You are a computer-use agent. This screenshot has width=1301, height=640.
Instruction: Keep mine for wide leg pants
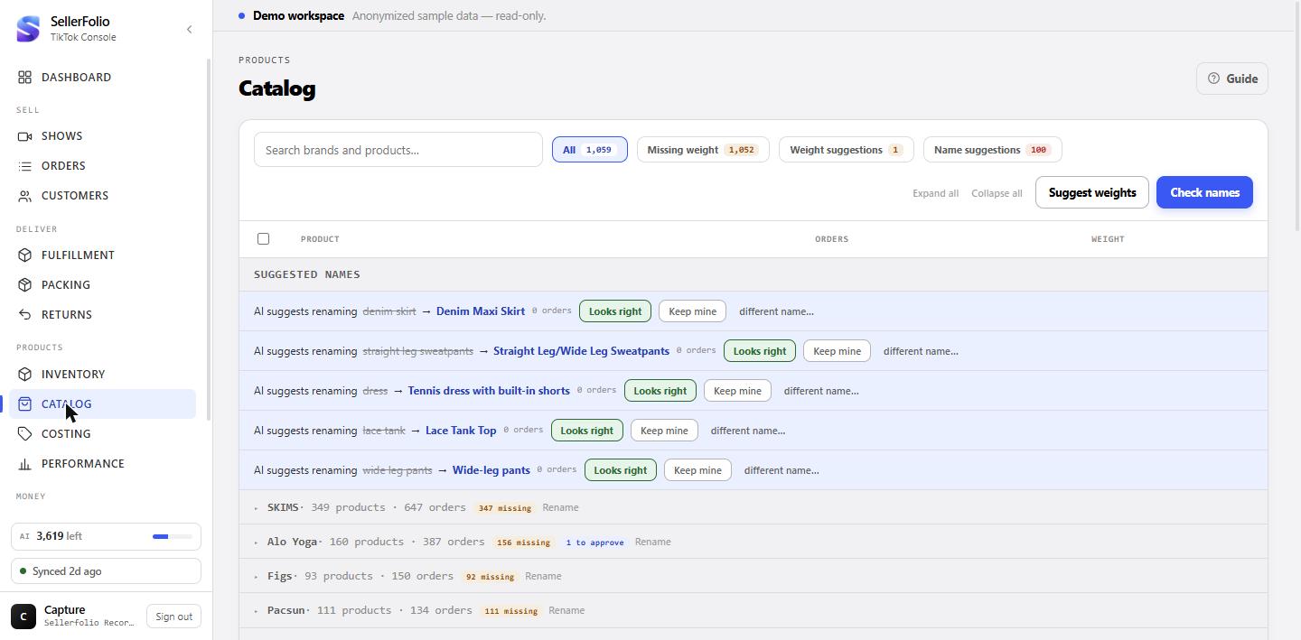click(x=697, y=470)
